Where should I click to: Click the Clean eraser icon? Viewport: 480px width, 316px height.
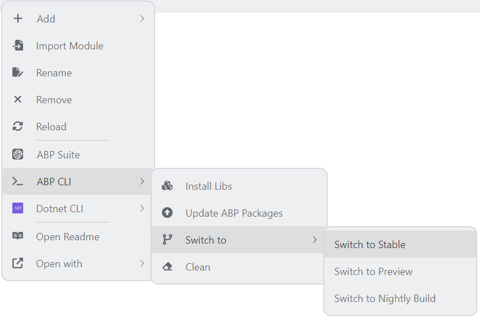click(x=167, y=267)
